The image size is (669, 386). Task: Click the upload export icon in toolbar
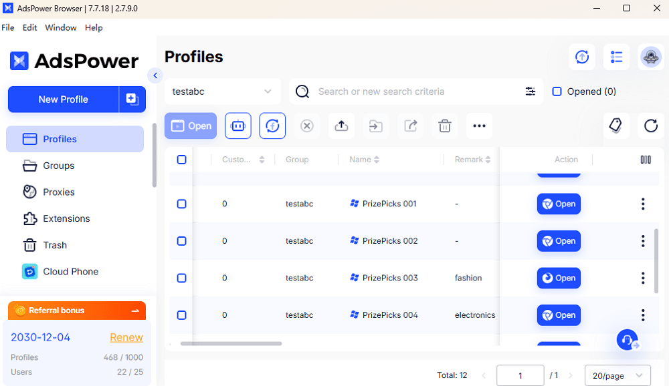click(341, 126)
